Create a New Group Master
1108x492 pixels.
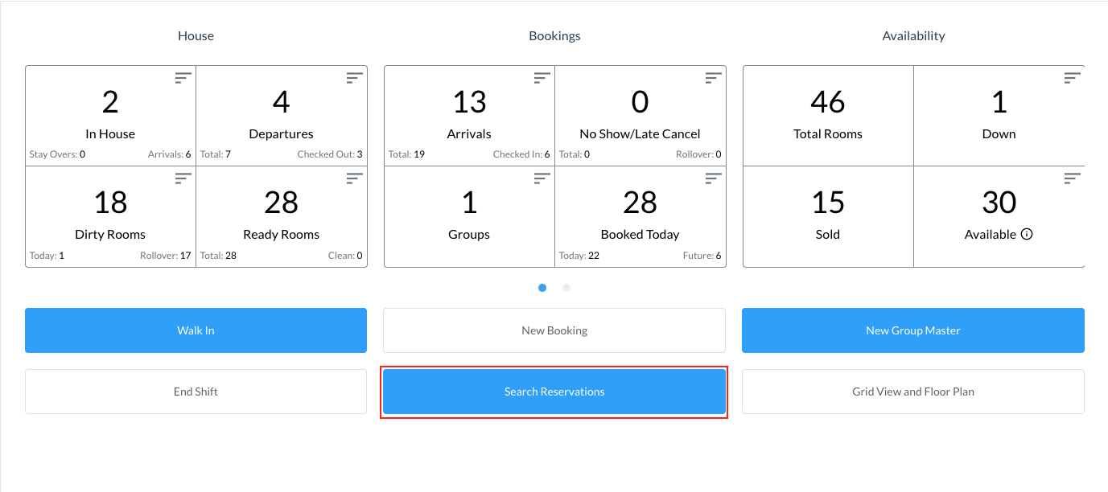(x=912, y=330)
